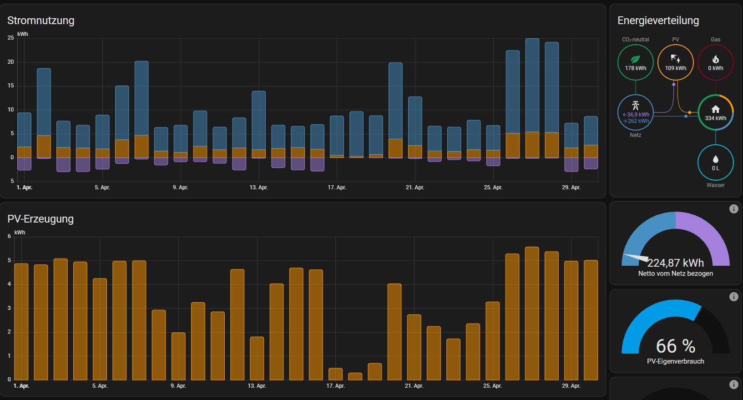Click the transmission tower Netz icon
The width and height of the screenshot is (743, 400).
click(x=636, y=106)
